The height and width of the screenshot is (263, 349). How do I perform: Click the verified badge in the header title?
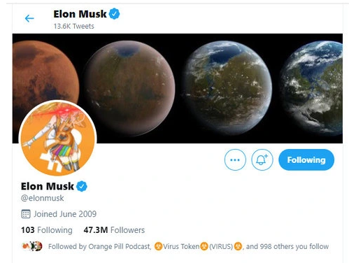[114, 14]
